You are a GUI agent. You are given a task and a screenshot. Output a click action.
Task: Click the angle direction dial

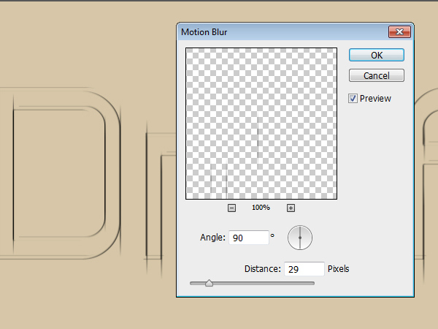(x=299, y=237)
